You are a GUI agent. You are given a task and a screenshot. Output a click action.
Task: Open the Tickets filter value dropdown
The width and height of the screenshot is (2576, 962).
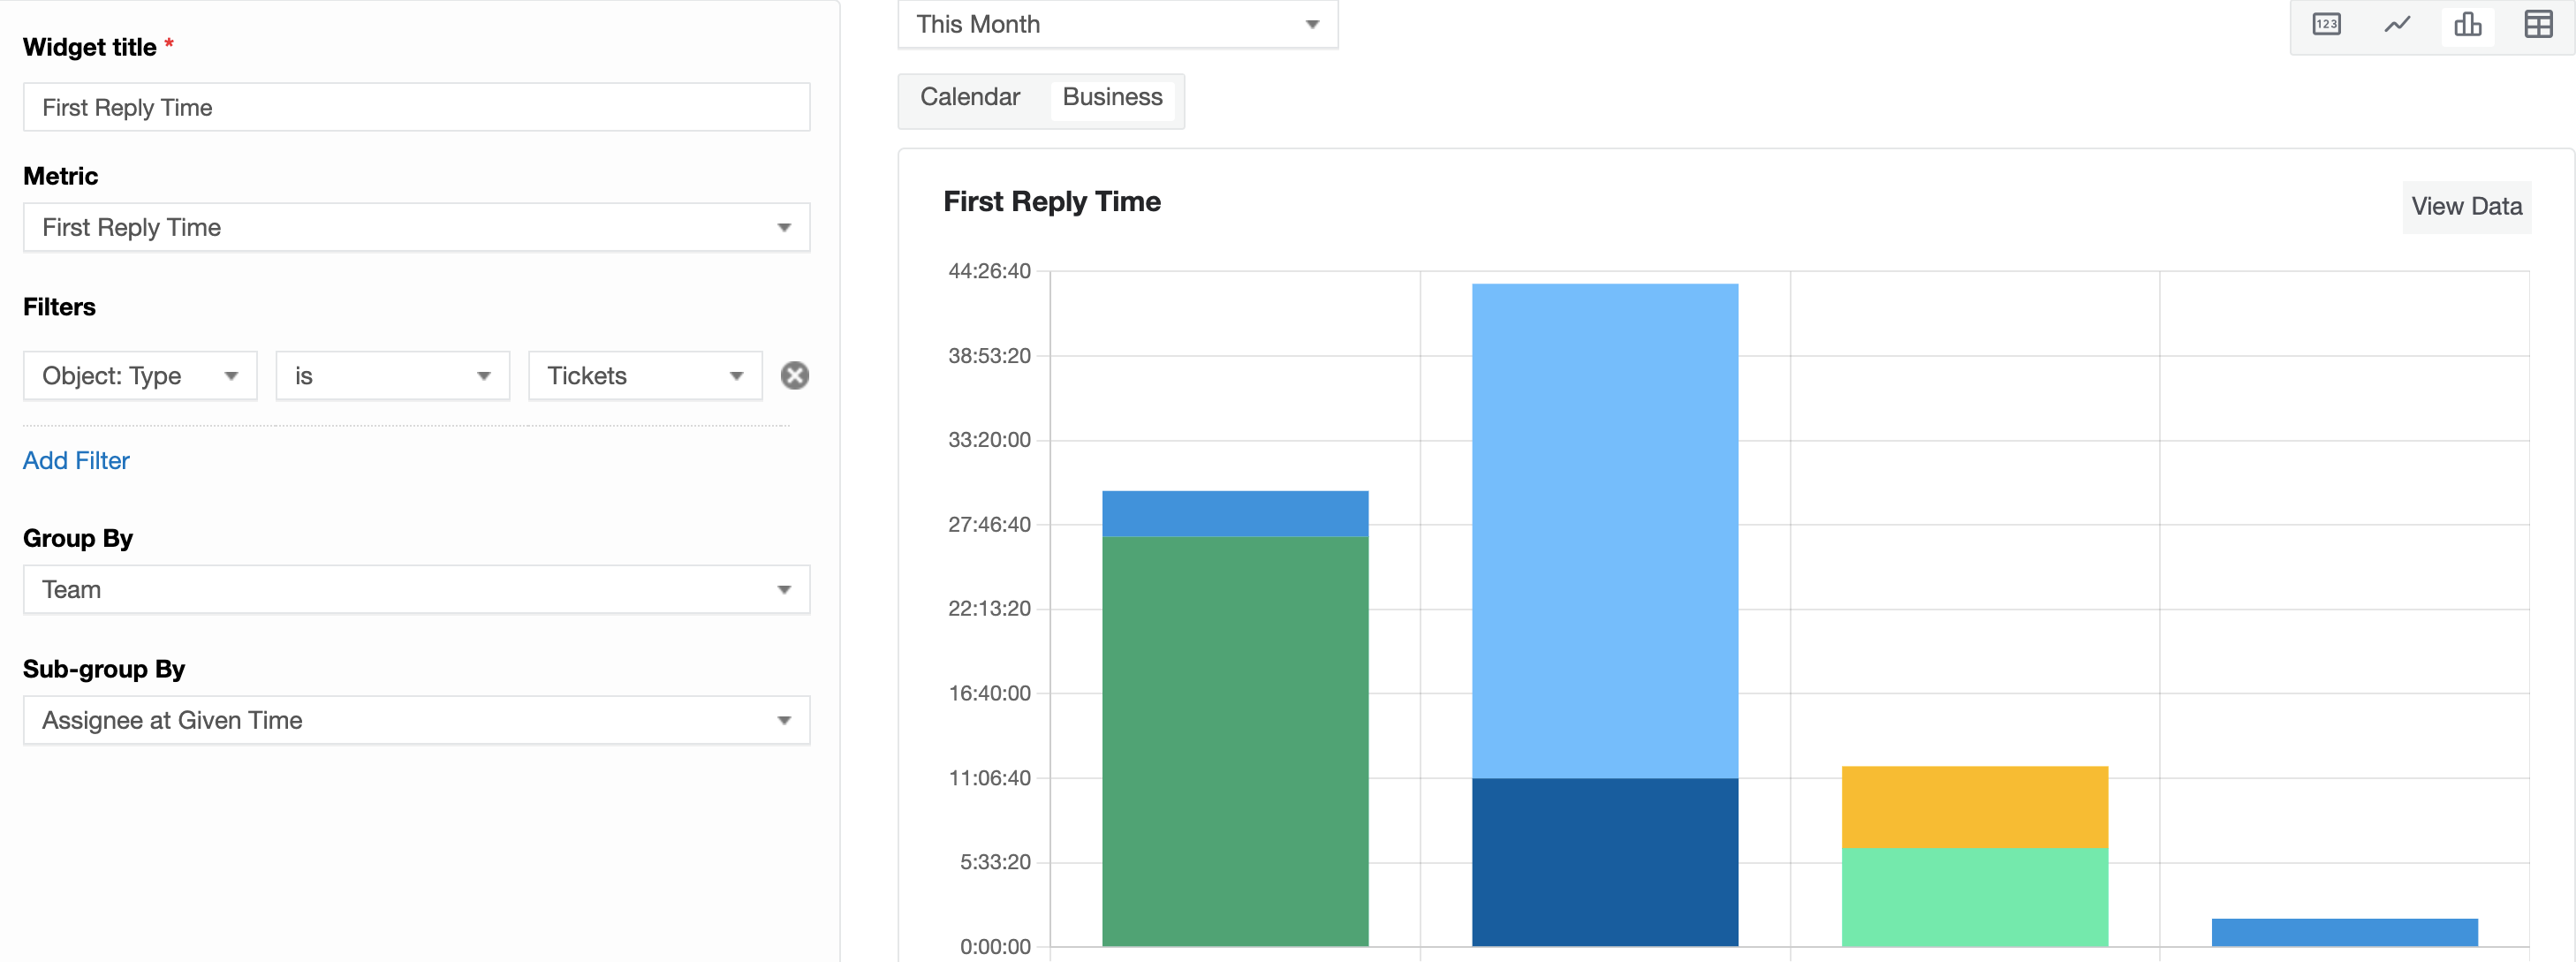645,376
